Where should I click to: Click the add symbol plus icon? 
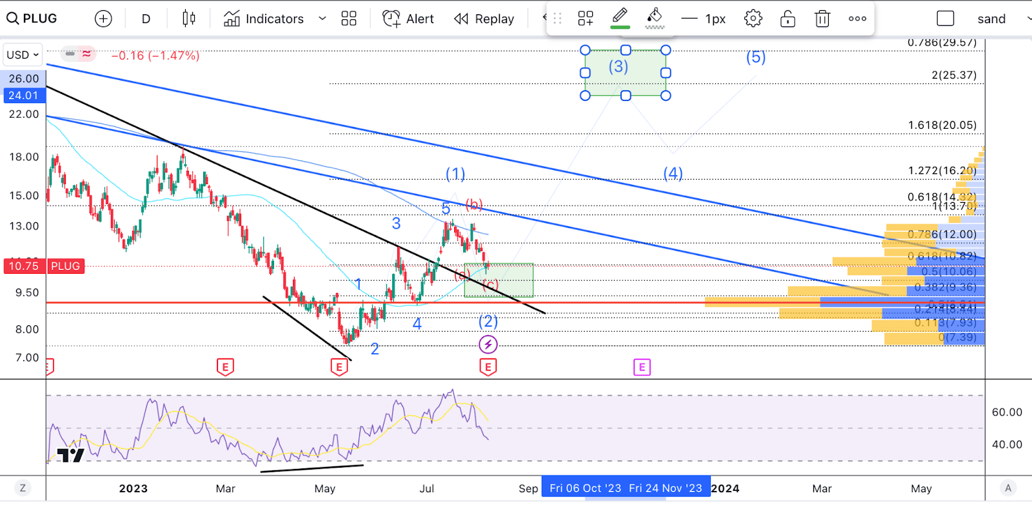point(103,19)
